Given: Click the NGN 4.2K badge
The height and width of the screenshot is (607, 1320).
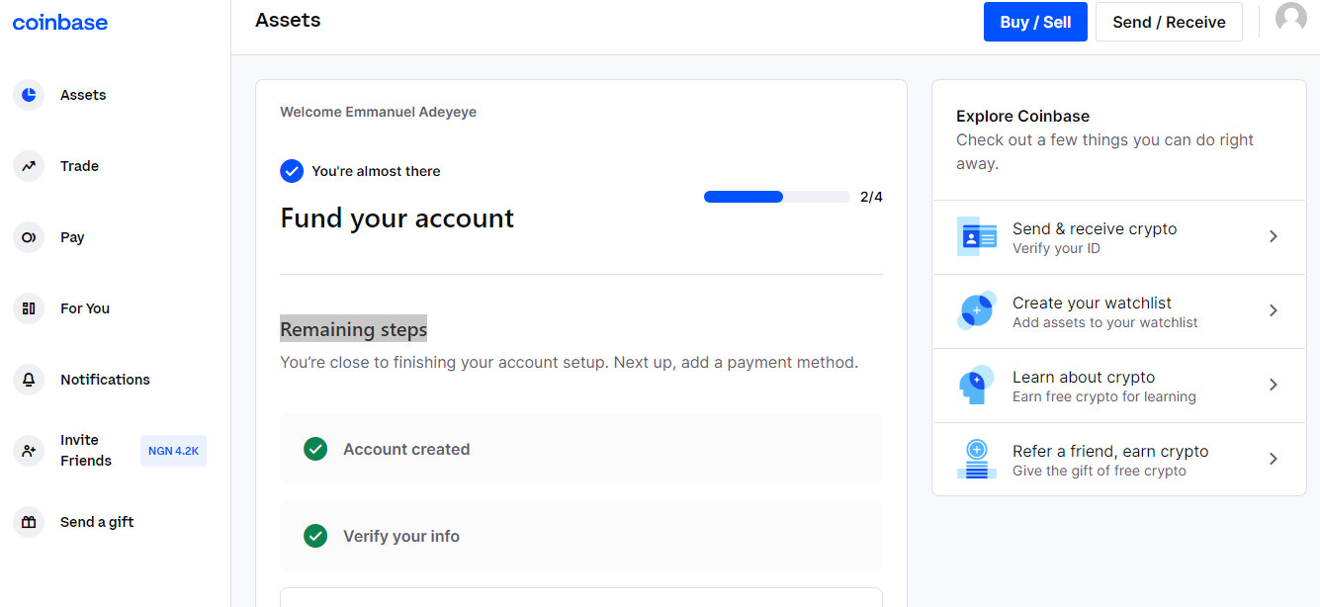Looking at the screenshot, I should pyautogui.click(x=173, y=451).
